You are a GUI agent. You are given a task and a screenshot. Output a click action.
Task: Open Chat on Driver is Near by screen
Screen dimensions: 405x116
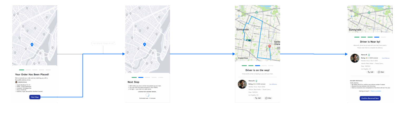pyautogui.click(x=381, y=72)
